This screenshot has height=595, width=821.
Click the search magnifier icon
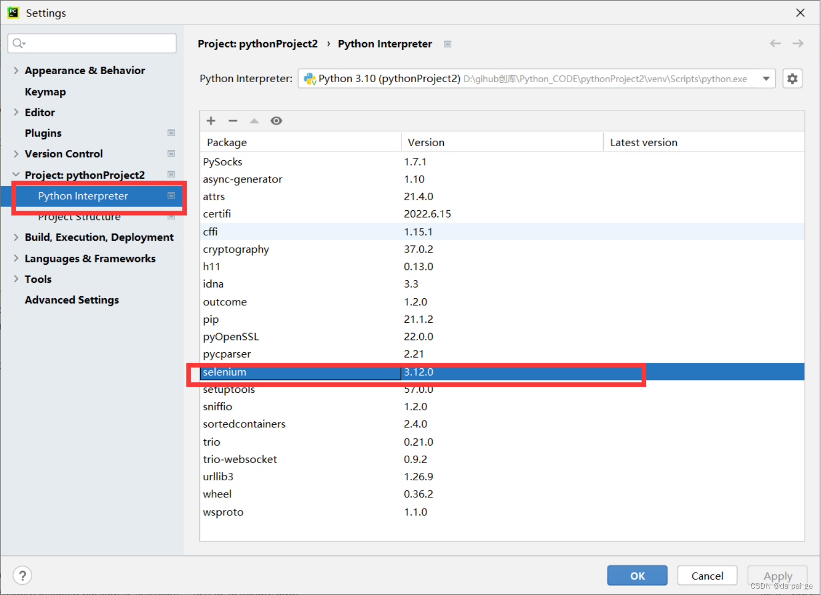pos(19,43)
